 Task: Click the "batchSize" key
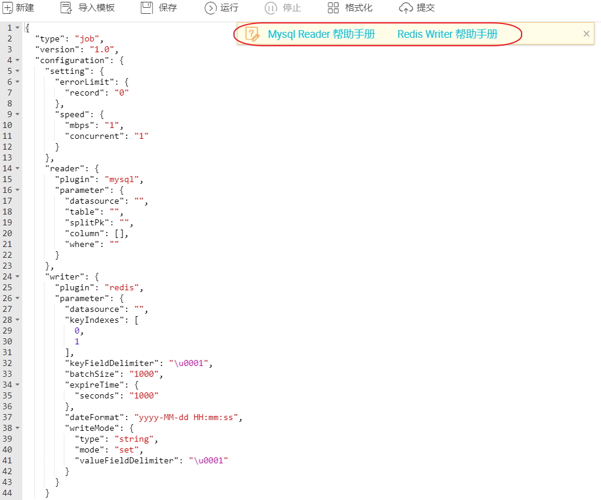point(92,374)
